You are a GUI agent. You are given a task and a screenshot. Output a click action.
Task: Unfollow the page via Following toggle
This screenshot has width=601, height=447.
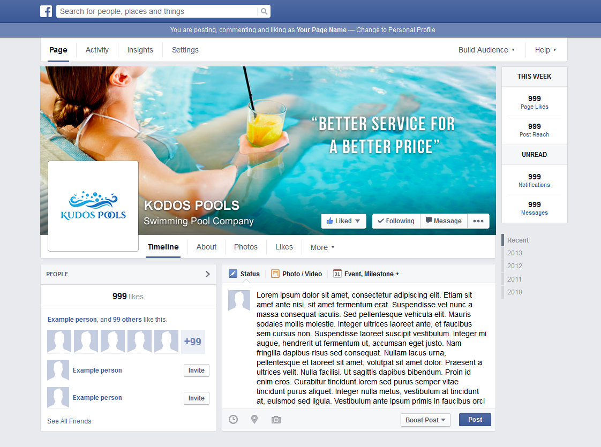tap(396, 221)
